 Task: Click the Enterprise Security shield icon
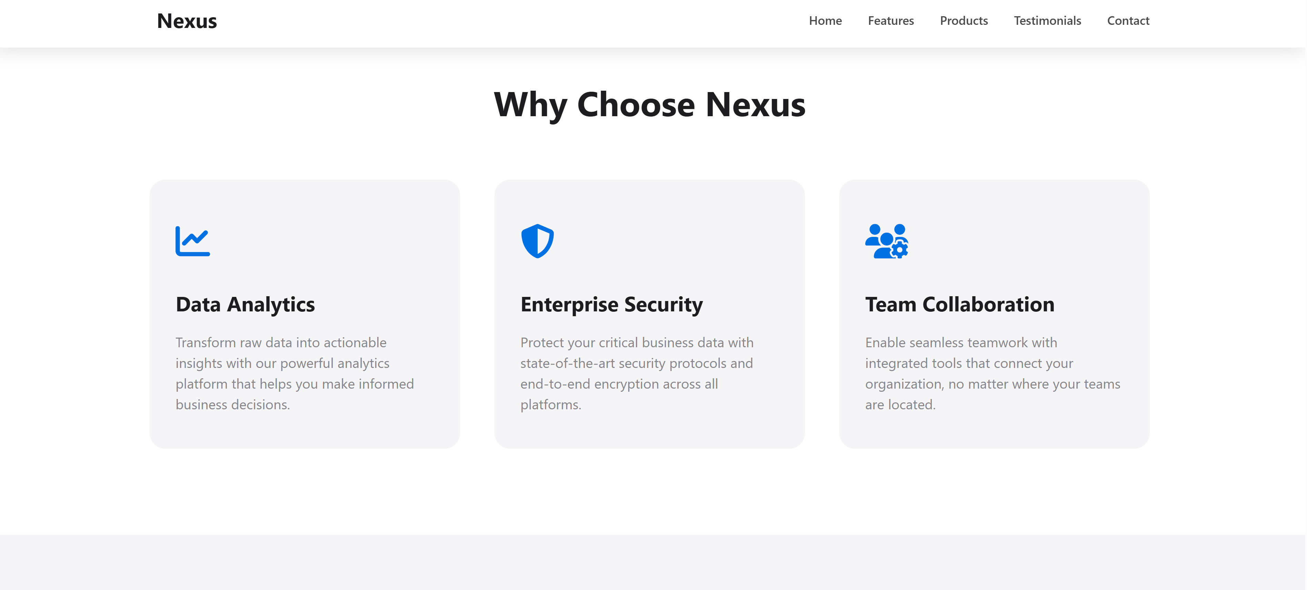pos(537,241)
